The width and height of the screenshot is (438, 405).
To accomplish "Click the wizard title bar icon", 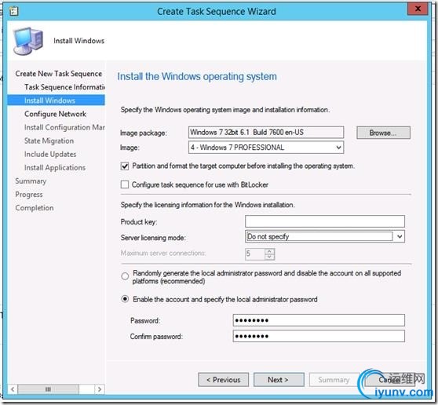I will pos(13,11).
